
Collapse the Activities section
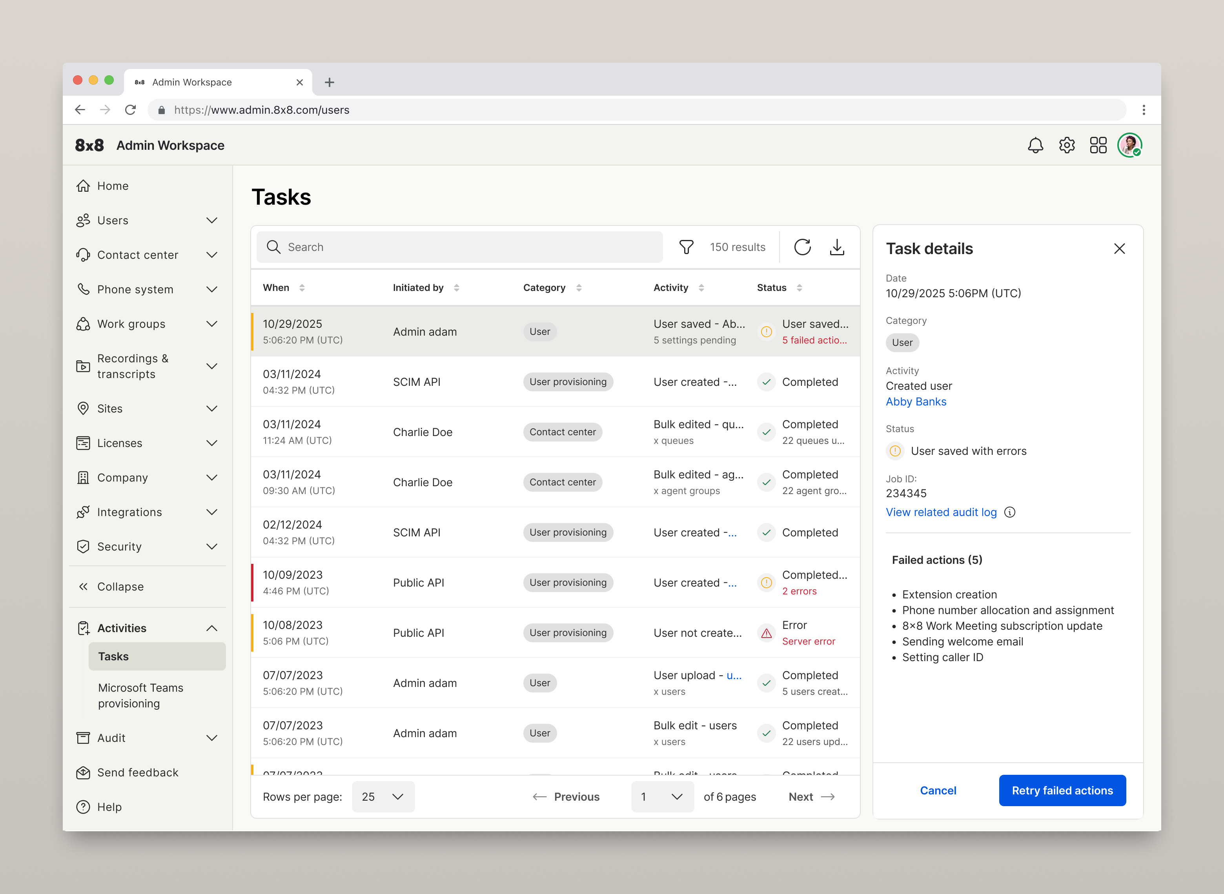pyautogui.click(x=212, y=628)
